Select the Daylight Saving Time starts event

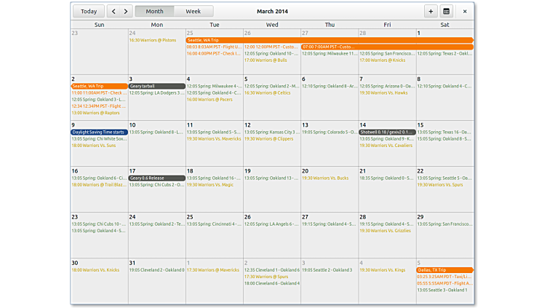[99, 132]
